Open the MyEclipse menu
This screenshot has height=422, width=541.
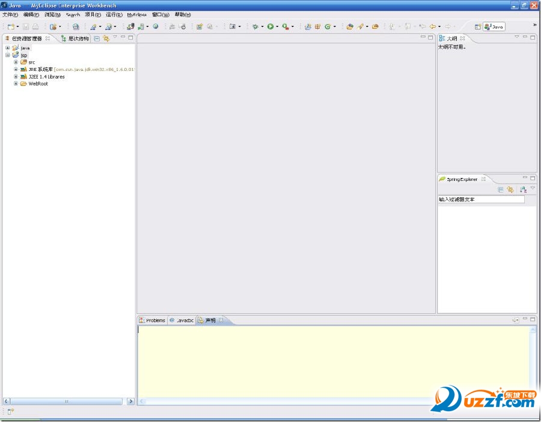[136, 14]
